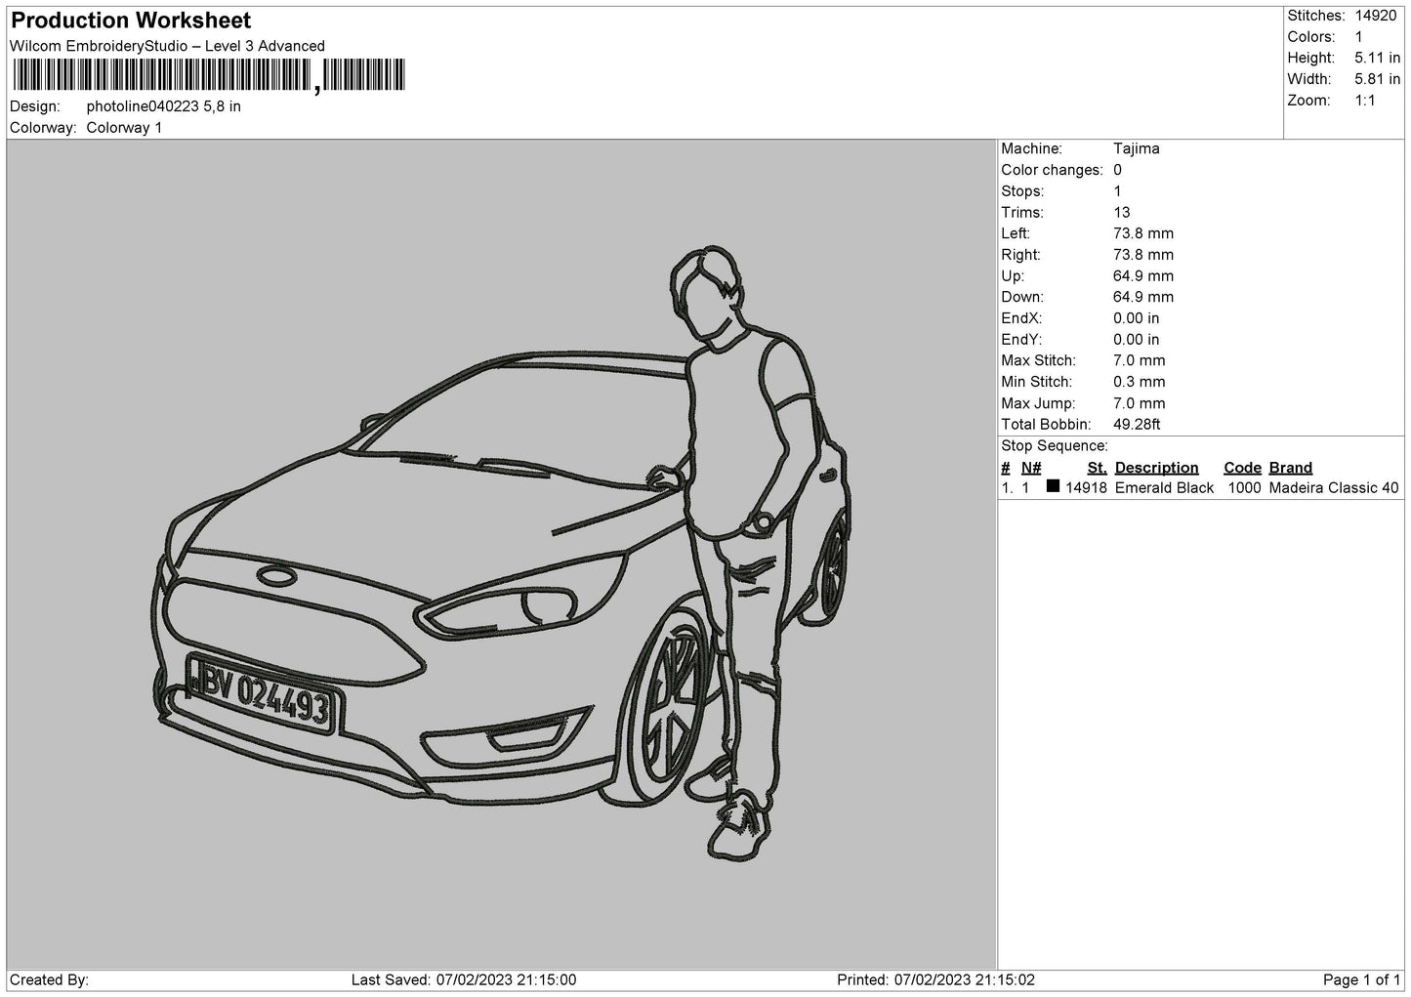Click the Colorway 1 label text
Screen dimensions: 1411x997
click(124, 128)
